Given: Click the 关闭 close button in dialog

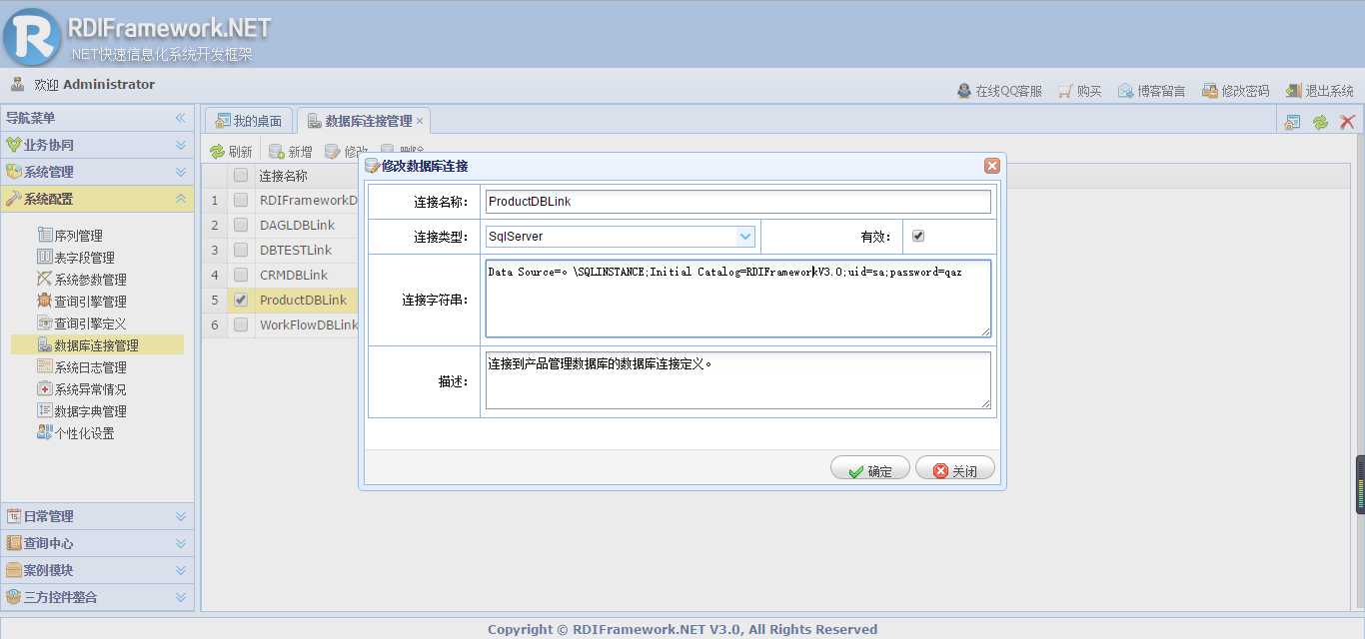Looking at the screenshot, I should tap(955, 468).
